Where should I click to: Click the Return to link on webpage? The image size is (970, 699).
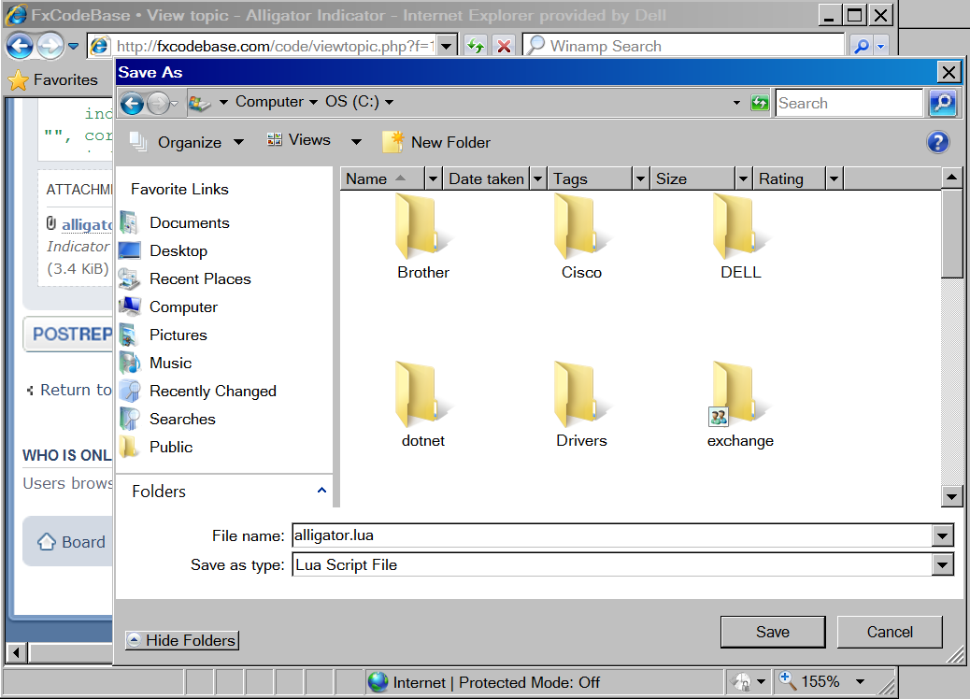(75, 390)
